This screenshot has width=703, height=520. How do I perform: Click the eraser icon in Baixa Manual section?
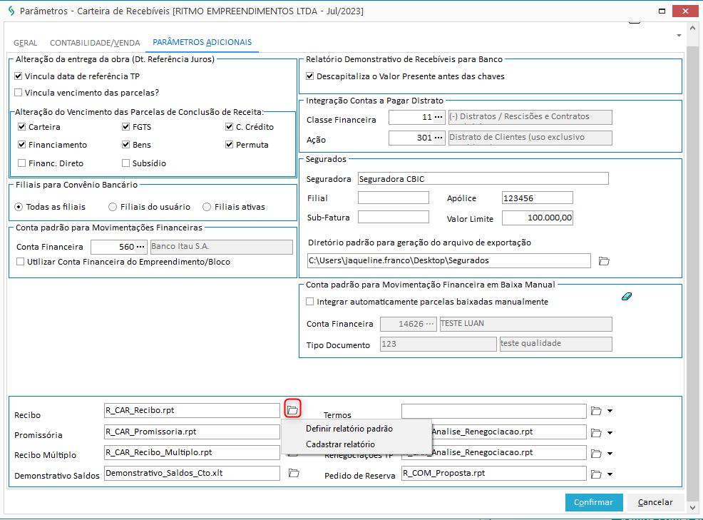tap(627, 296)
